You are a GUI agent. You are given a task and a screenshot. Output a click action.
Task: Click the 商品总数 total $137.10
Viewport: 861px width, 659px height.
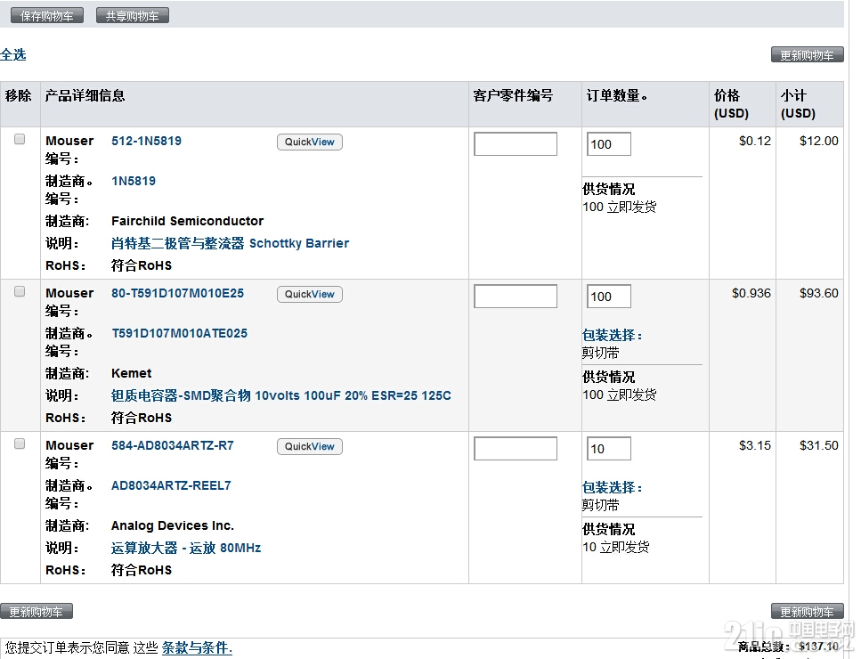pos(819,647)
